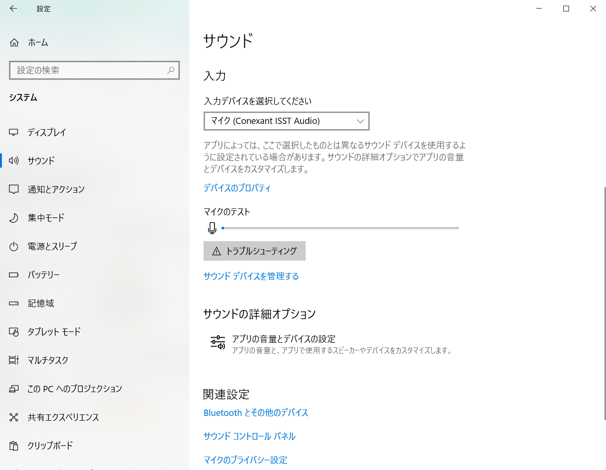Open マイクのプライバシー設定 link
The height and width of the screenshot is (470, 606).
tap(245, 460)
